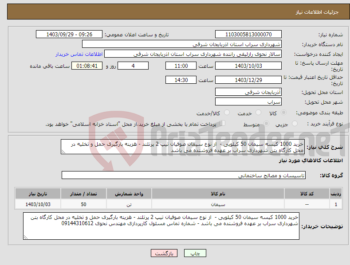
Task: Click the تعداد / مقدار column header
Action: 83,194
